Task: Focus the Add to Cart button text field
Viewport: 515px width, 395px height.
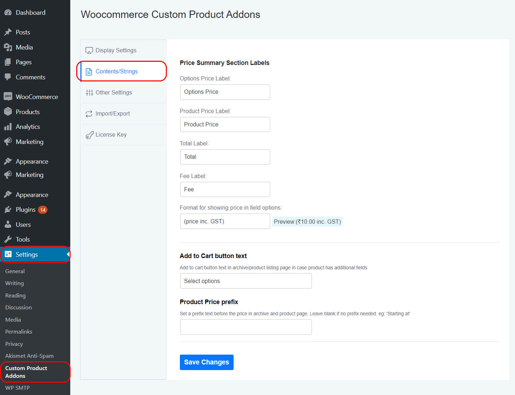Action: pos(246,281)
